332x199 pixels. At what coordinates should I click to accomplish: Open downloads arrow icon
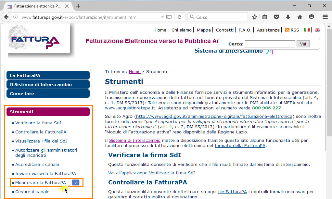288,17
